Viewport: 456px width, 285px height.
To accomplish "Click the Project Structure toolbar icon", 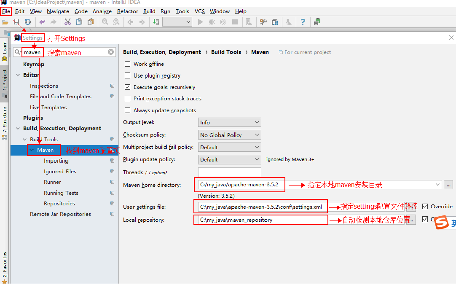I will click(x=275, y=22).
